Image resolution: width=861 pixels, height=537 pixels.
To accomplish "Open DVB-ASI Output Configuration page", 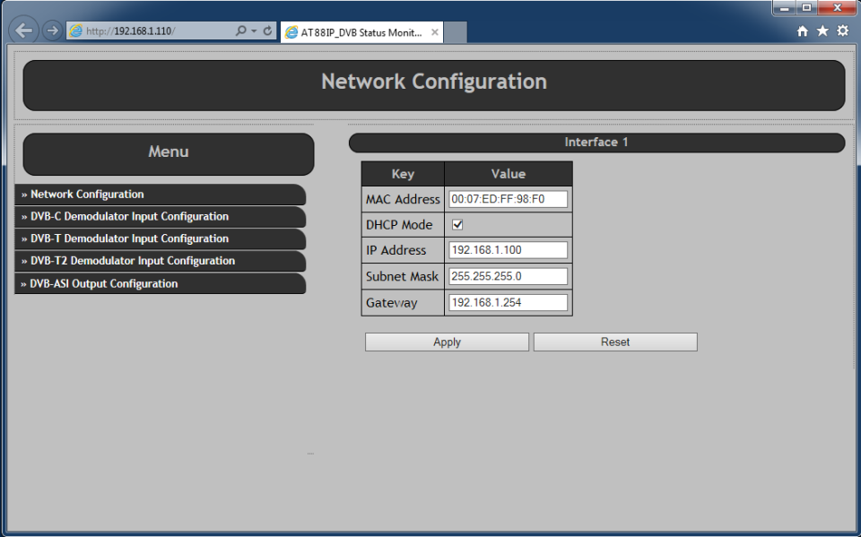I will pos(104,284).
